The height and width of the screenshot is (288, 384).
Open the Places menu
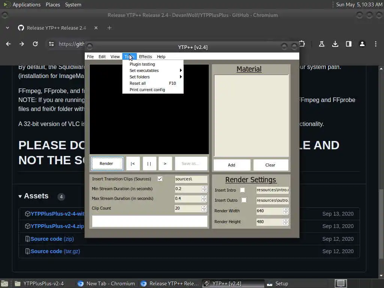52,4
